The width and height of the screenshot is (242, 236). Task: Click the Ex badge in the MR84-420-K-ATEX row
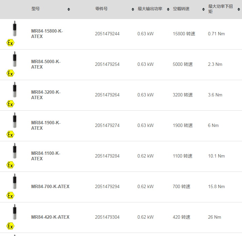pos(10,226)
